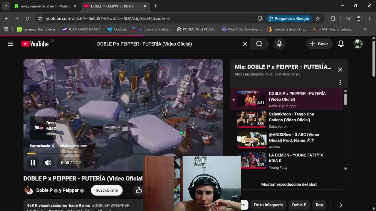
Task: Open Doble P channel avatar
Action: coord(28,190)
